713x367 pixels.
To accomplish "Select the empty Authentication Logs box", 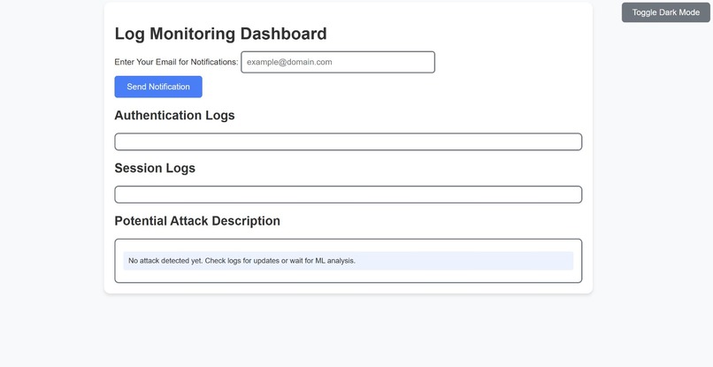I will tap(349, 141).
